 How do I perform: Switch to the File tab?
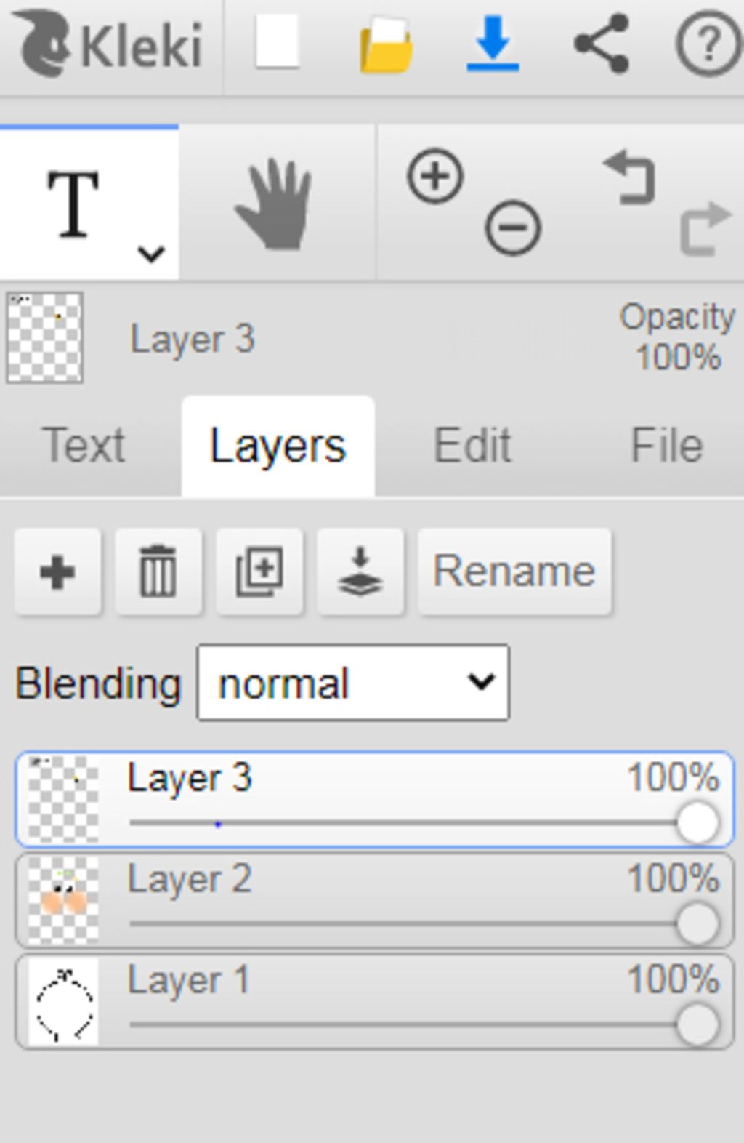click(667, 445)
